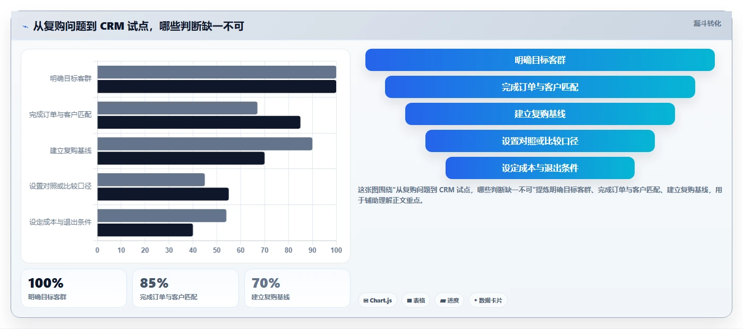Open the 70% 建立复购基线 stat card
The height and width of the screenshot is (329, 743).
(297, 288)
